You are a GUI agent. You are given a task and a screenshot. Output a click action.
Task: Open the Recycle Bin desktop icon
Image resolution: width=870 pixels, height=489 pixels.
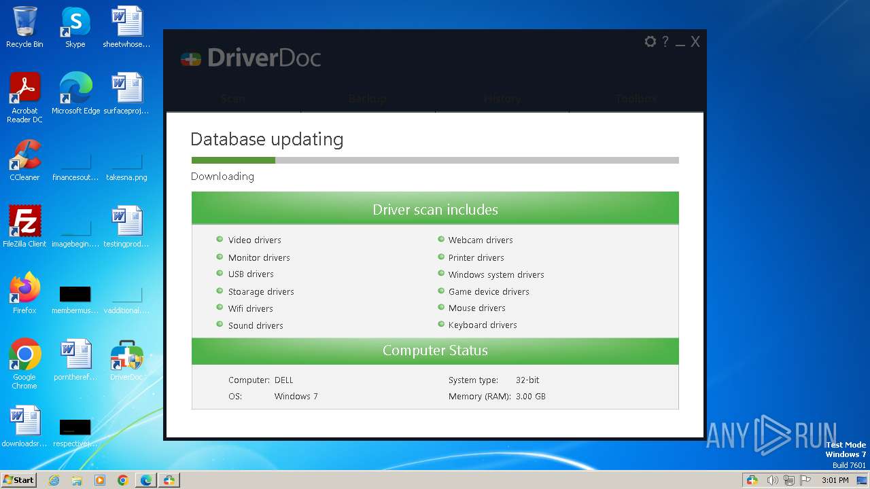24,27
